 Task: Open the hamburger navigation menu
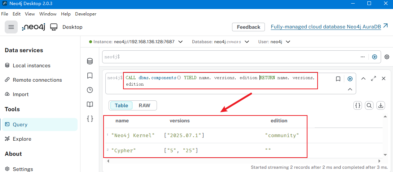11,27
